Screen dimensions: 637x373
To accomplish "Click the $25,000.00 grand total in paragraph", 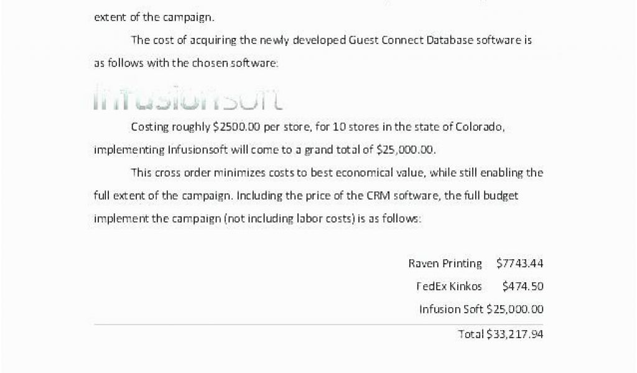I will pos(405,150).
